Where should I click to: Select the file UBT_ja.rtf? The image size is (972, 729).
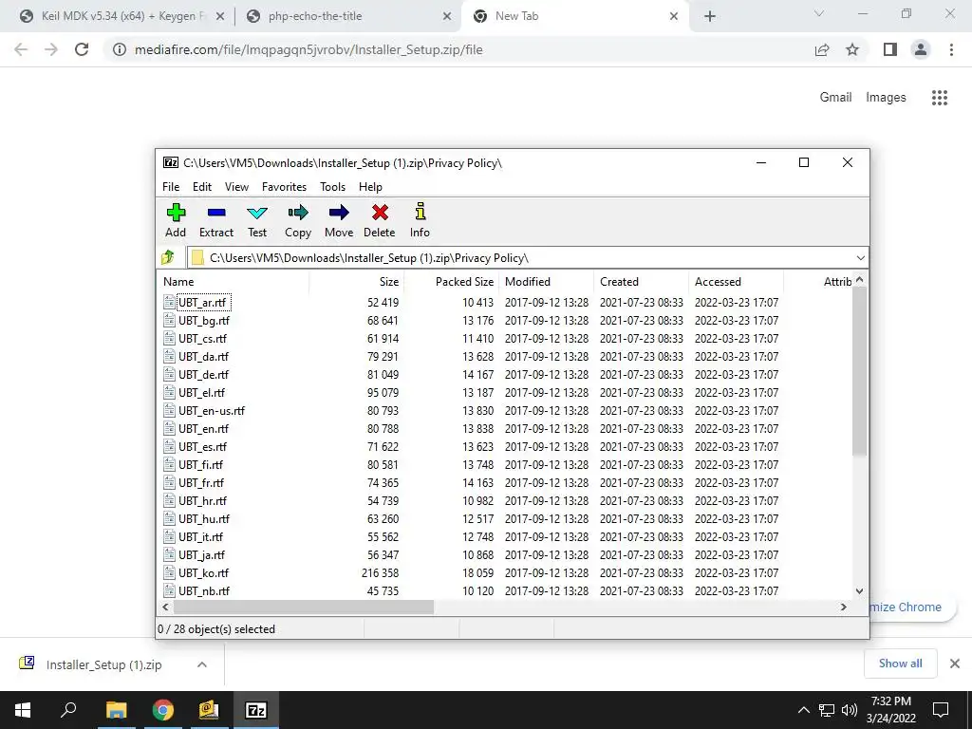tap(201, 554)
